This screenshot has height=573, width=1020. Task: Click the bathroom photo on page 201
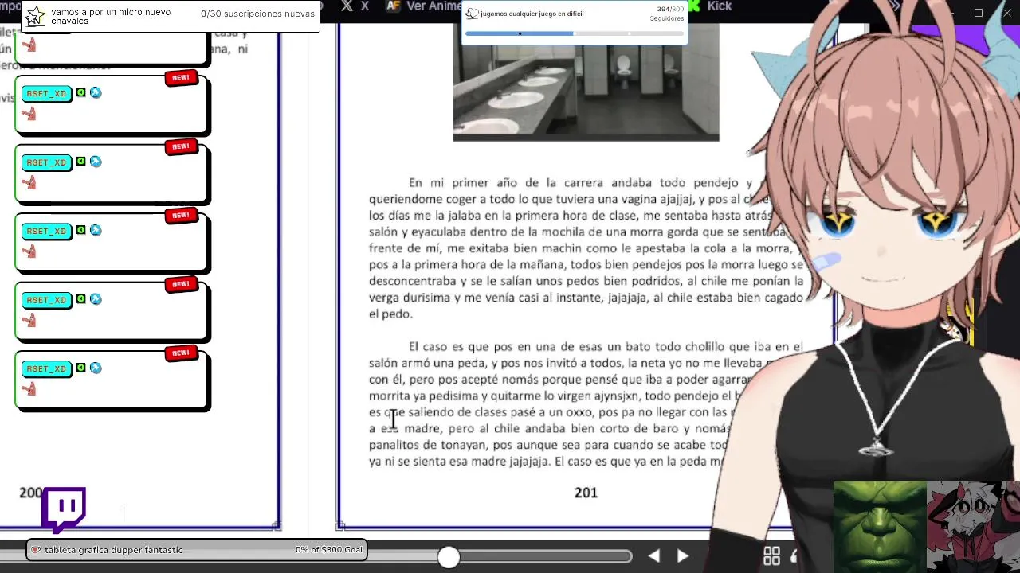(586, 82)
